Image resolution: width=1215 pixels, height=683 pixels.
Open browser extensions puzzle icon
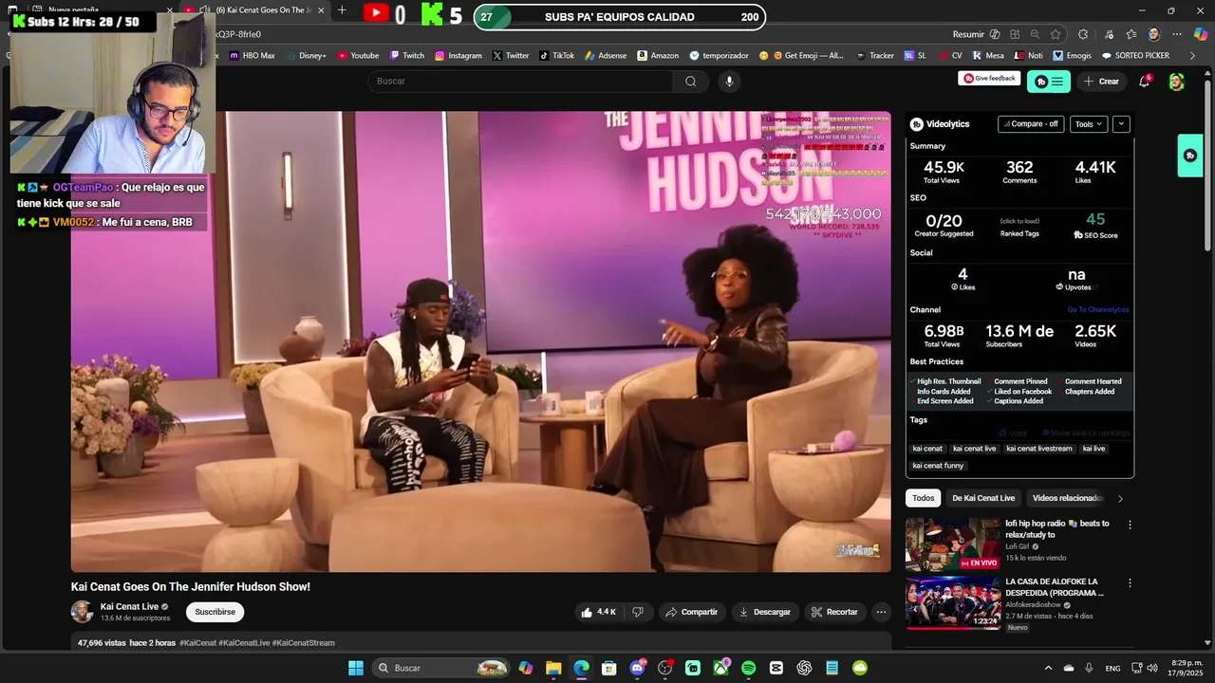click(x=1083, y=34)
